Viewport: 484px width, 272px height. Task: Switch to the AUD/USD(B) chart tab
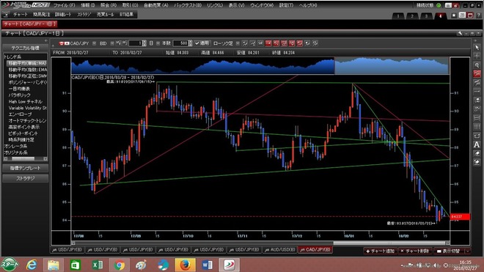point(280,249)
